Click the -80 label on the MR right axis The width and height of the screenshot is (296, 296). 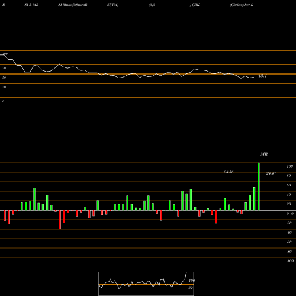click(x=289, y=252)
